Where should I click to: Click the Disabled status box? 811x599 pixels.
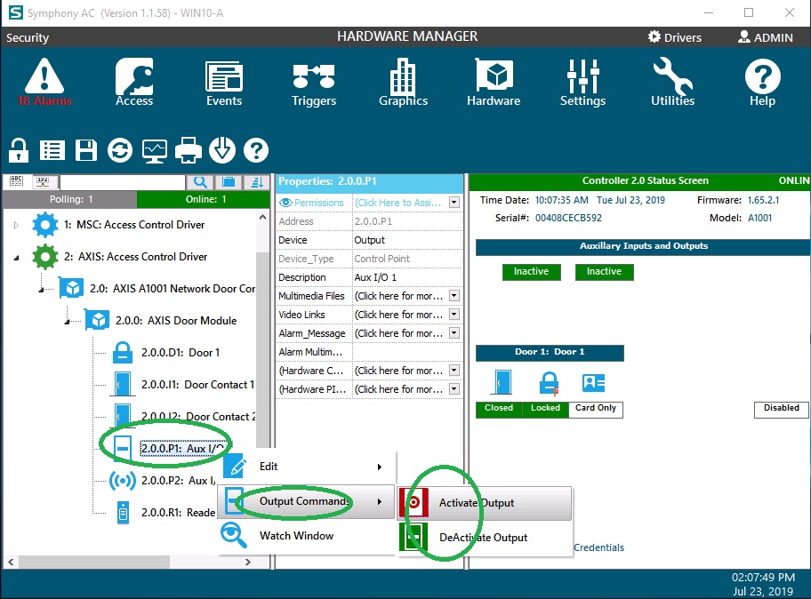[x=782, y=409]
